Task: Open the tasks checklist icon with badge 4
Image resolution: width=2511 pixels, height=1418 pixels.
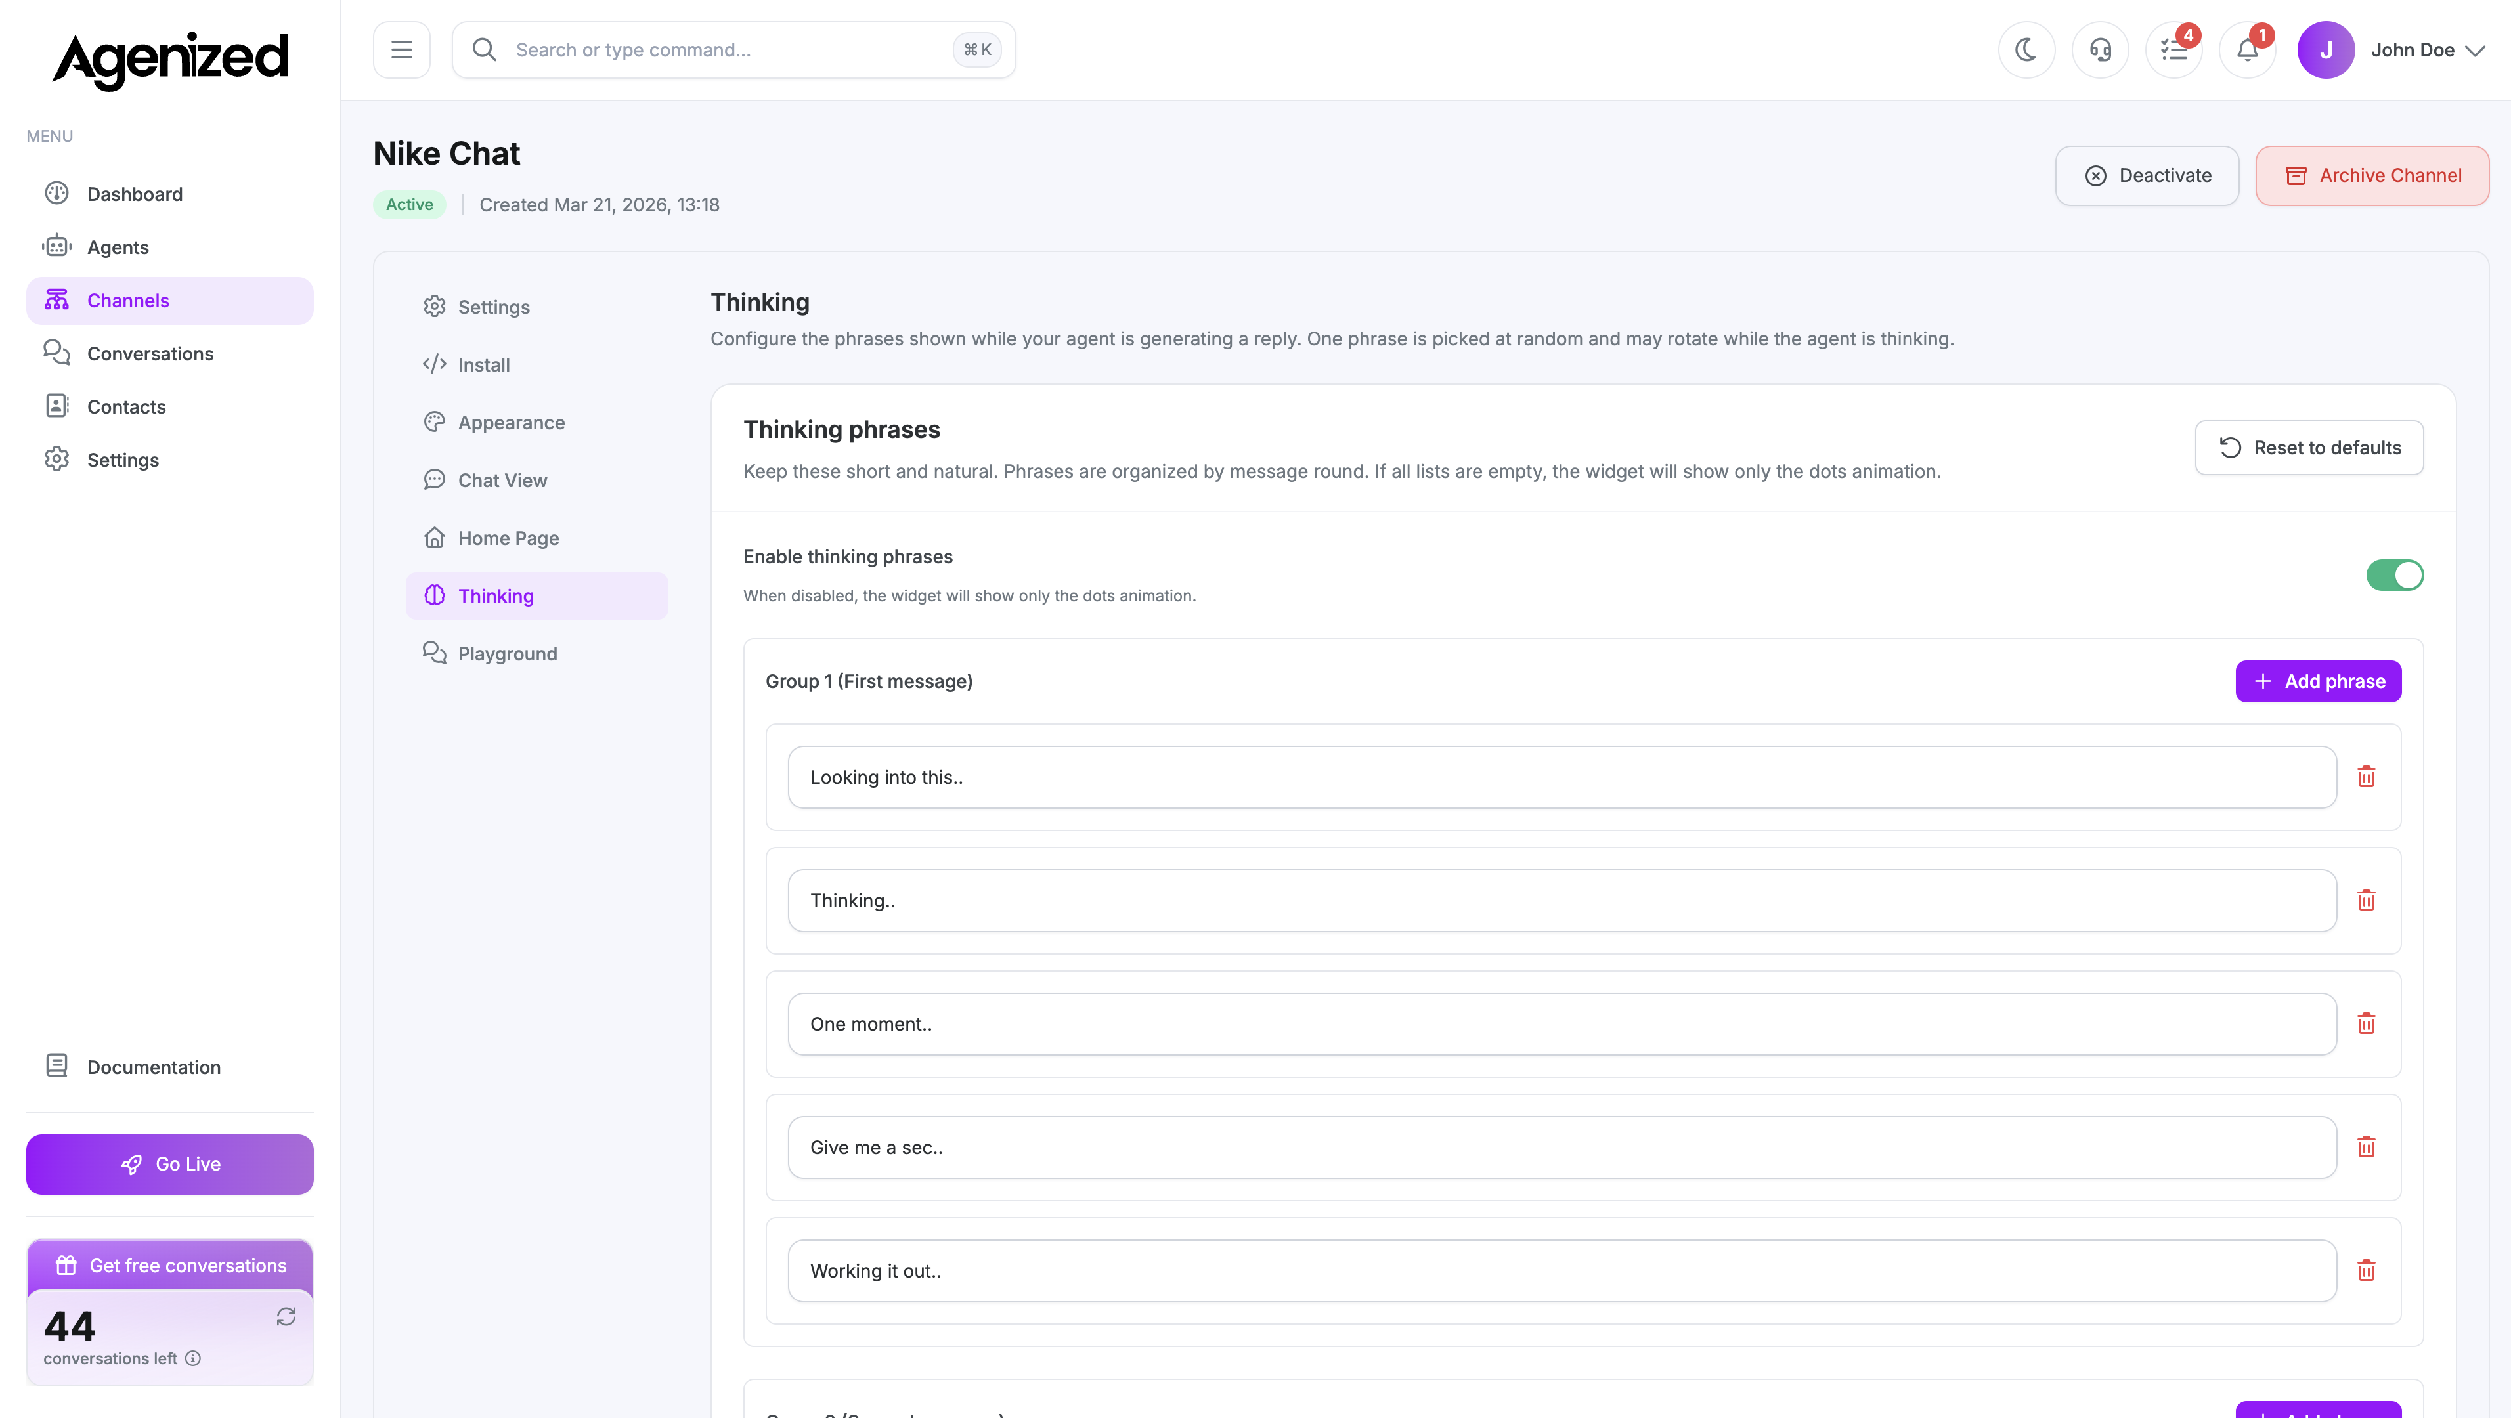Action: click(x=2173, y=50)
